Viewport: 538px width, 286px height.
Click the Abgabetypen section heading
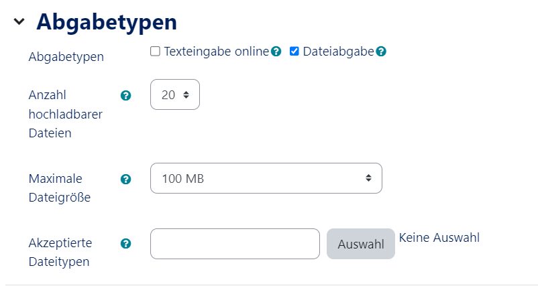[x=106, y=22]
